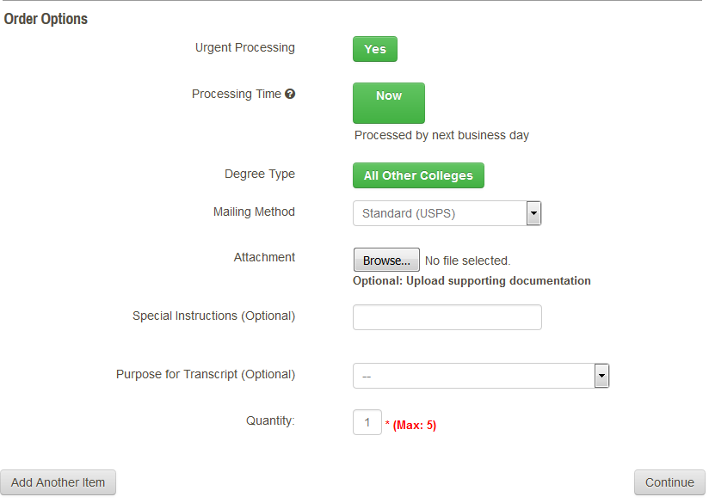Click the Quantity input box
Screen dimensions: 709x503
point(367,422)
